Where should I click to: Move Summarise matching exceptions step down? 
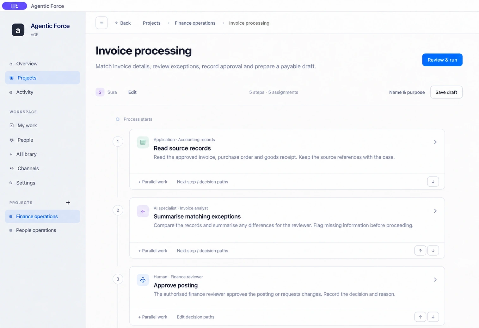point(433,251)
